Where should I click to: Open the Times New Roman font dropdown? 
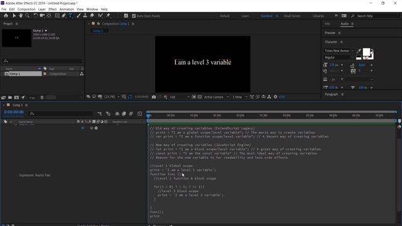click(339, 51)
